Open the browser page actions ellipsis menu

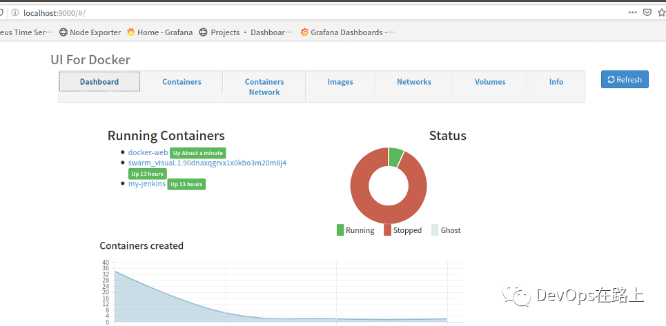(x=632, y=12)
